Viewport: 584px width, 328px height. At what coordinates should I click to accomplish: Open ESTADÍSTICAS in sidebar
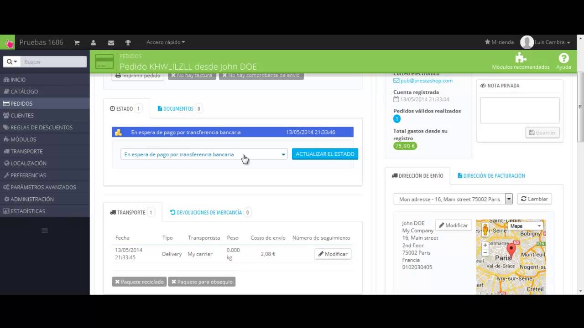pyautogui.click(x=45, y=211)
